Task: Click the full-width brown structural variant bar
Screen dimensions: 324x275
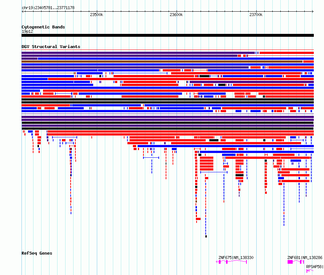Action: pyautogui.click(x=162, y=62)
